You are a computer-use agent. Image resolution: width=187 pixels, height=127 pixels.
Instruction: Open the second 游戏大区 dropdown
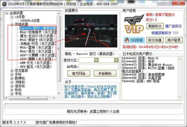tap(116, 60)
